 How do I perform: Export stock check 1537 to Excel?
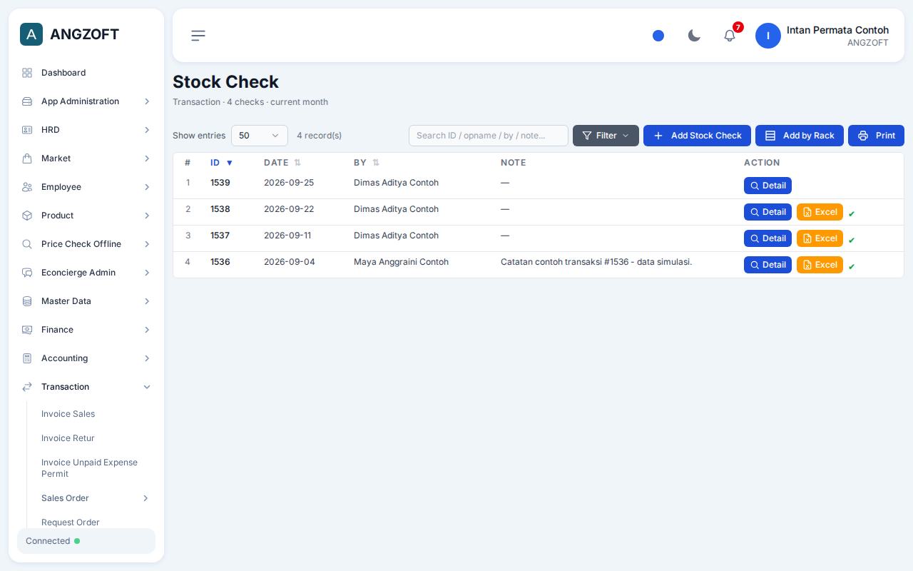pos(820,238)
